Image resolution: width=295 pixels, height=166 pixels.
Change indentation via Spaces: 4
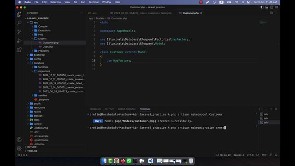239,155
